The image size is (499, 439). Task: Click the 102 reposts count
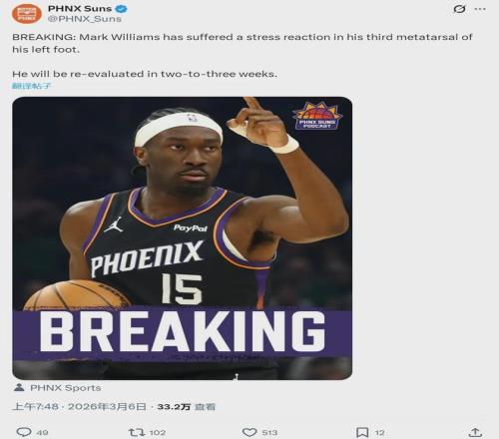point(158,432)
